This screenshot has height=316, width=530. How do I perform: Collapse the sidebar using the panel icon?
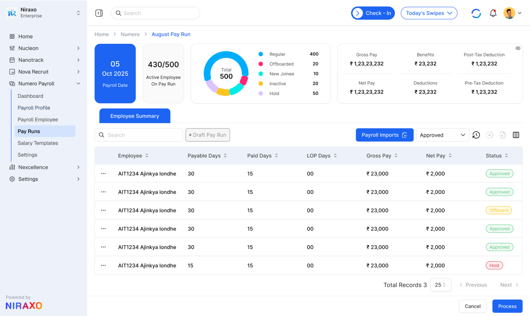(99, 13)
